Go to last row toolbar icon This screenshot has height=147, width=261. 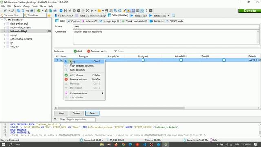70,11
